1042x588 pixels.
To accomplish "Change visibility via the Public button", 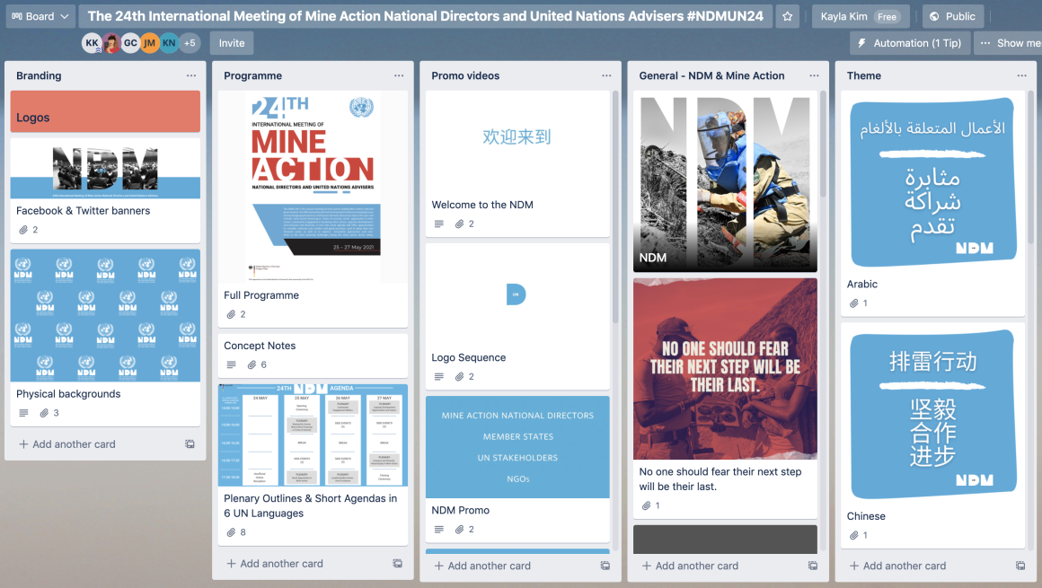I will (x=952, y=16).
